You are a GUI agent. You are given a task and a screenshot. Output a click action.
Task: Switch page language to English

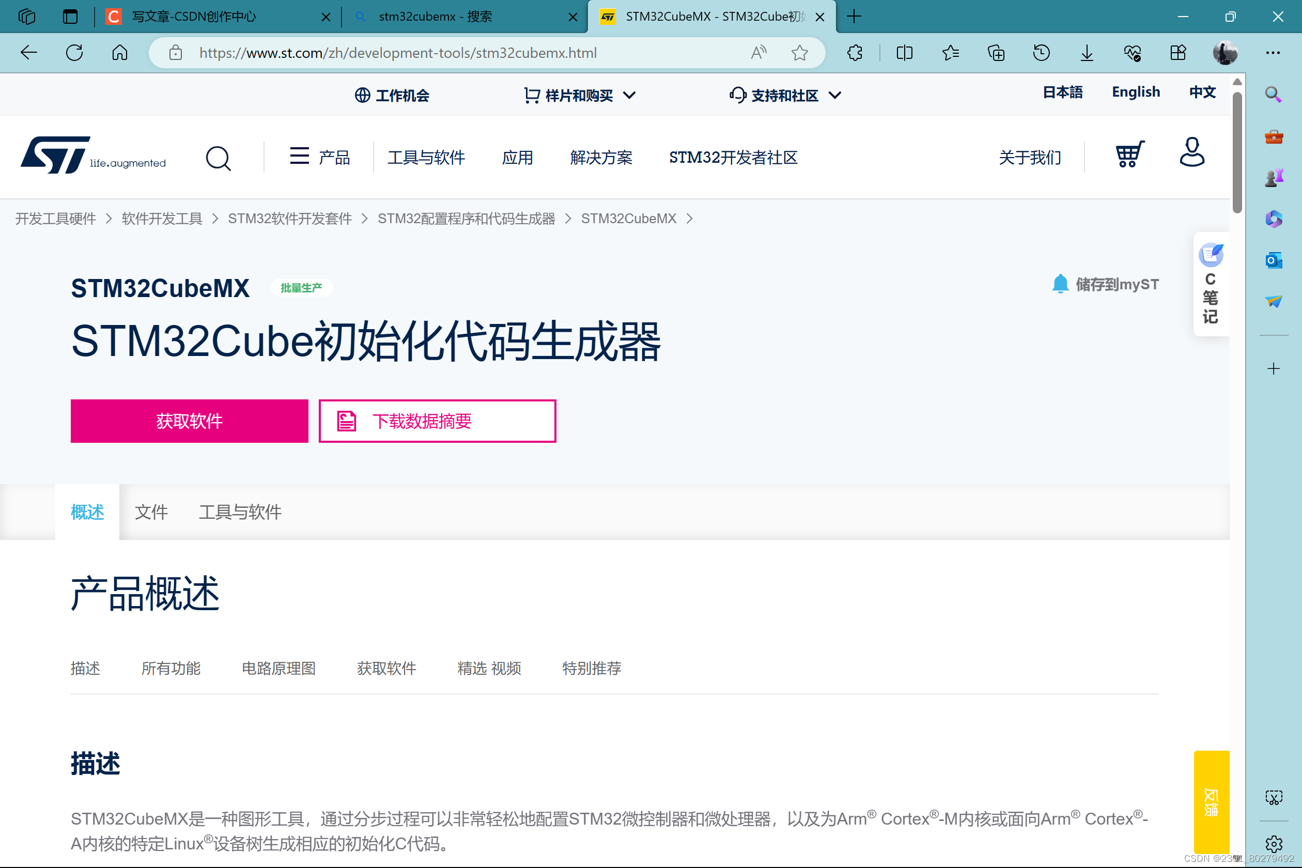pos(1136,92)
